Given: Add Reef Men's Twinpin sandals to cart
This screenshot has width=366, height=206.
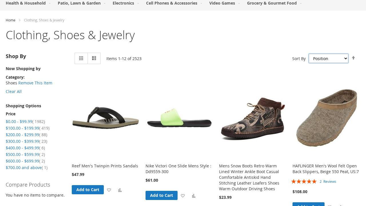Looking at the screenshot, I should pos(88,190).
